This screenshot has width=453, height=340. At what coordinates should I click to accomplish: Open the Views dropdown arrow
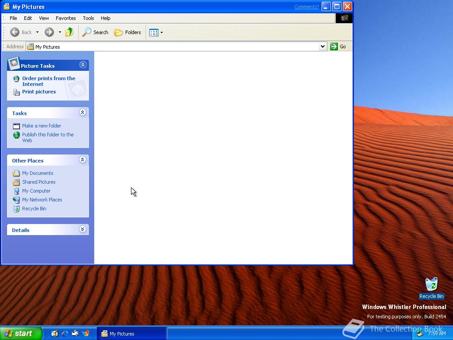(161, 32)
